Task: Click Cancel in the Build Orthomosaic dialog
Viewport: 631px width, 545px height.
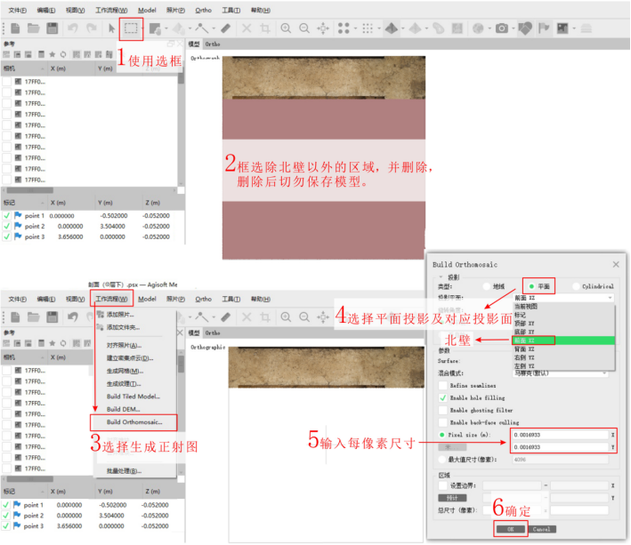Action: (x=542, y=528)
